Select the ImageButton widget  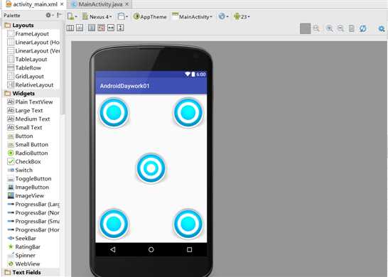click(28, 187)
